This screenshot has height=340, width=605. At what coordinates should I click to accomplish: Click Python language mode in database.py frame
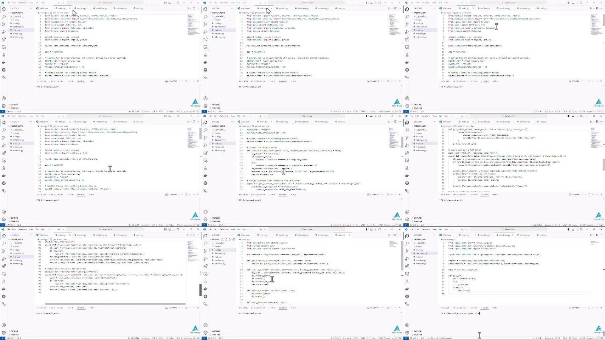coord(573,338)
